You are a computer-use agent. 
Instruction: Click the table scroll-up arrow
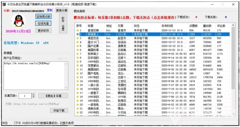click(233, 25)
